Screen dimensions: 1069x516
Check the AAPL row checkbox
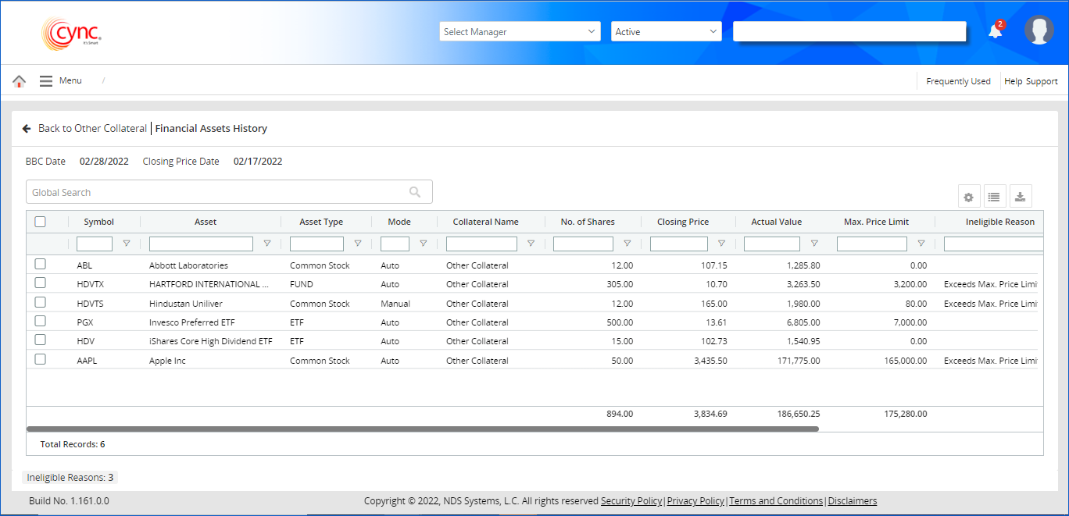[41, 360]
